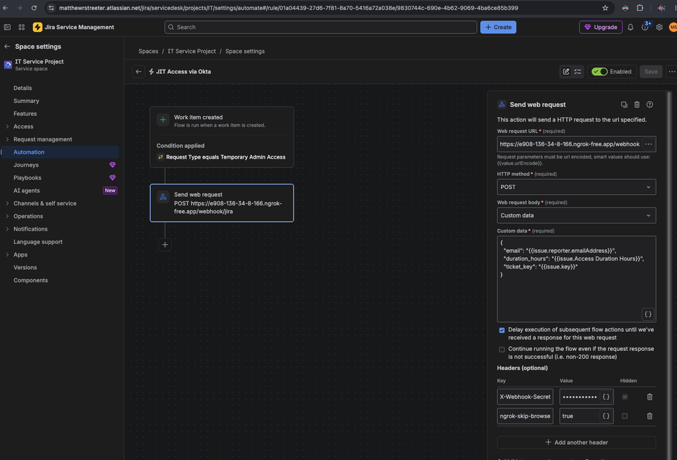This screenshot has height=460, width=677.
Task: Delete the ngrok-skip-browse header row
Action: [649, 416]
